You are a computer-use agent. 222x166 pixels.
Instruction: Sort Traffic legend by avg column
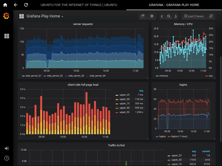click(x=194, y=151)
